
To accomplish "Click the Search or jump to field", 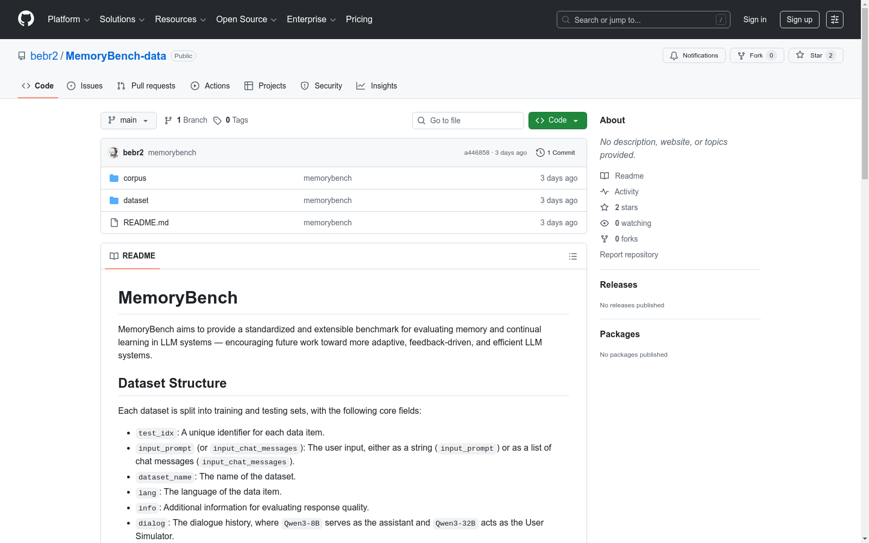I will 644,20.
